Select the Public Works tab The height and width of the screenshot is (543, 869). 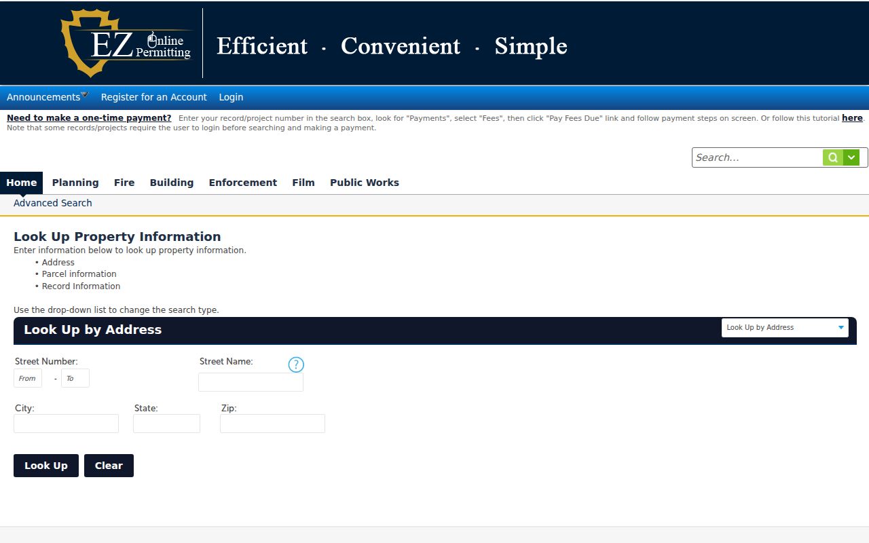[x=365, y=183]
